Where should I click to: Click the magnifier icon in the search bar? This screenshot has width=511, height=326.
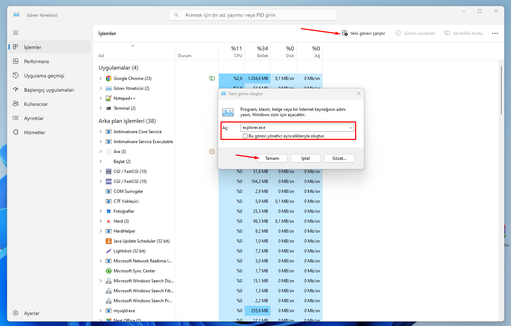pos(176,15)
